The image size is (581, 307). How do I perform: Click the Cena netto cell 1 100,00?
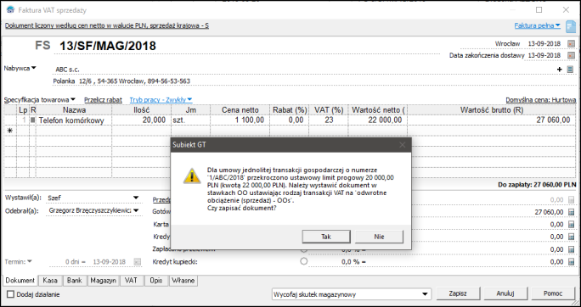pyautogui.click(x=240, y=120)
